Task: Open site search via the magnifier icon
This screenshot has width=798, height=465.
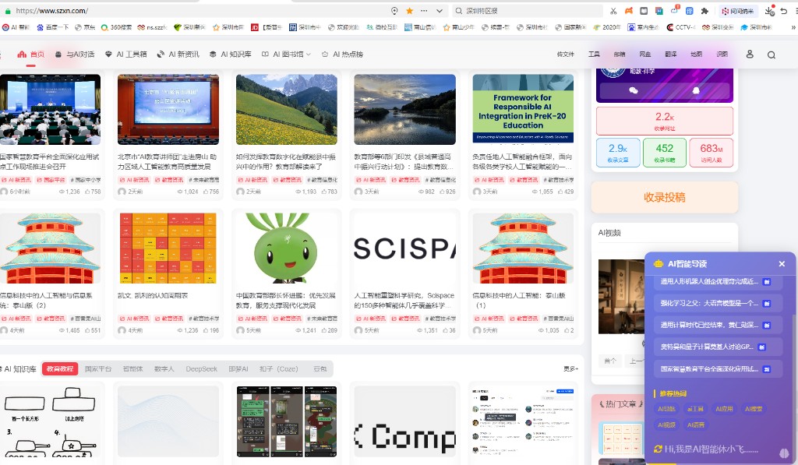Action: (771, 54)
